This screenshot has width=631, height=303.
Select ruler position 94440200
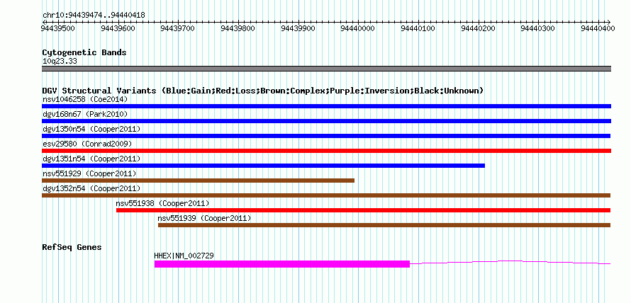pos(478,28)
